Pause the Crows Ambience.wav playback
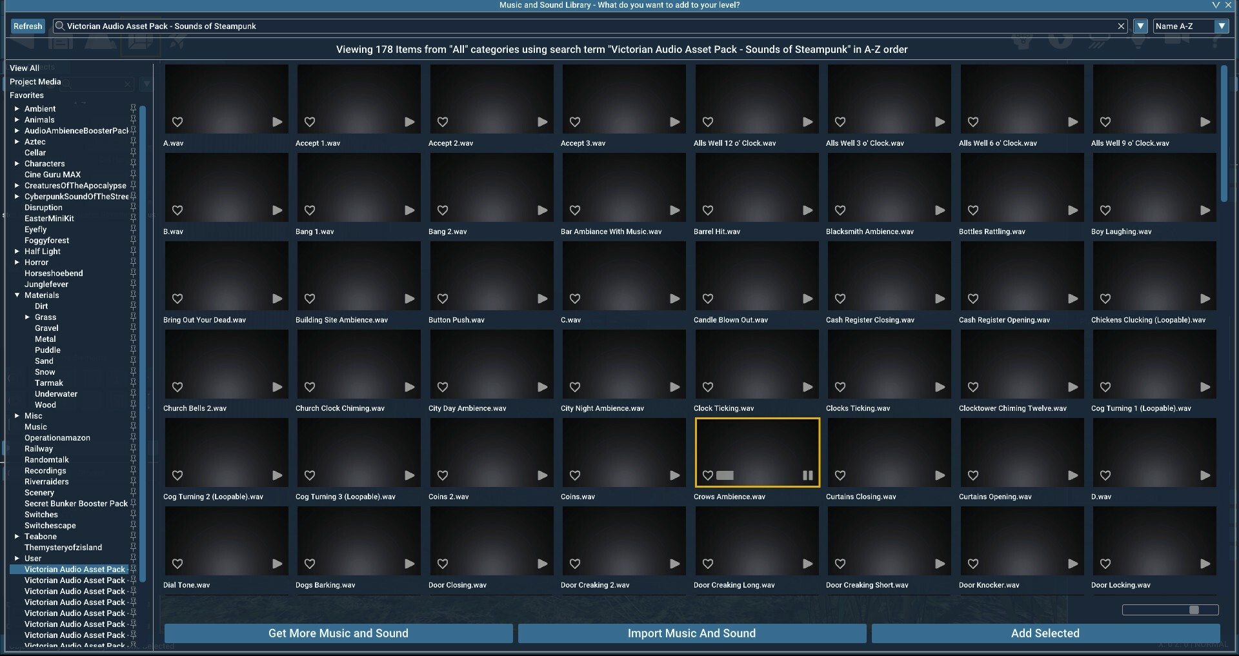 pyautogui.click(x=807, y=475)
